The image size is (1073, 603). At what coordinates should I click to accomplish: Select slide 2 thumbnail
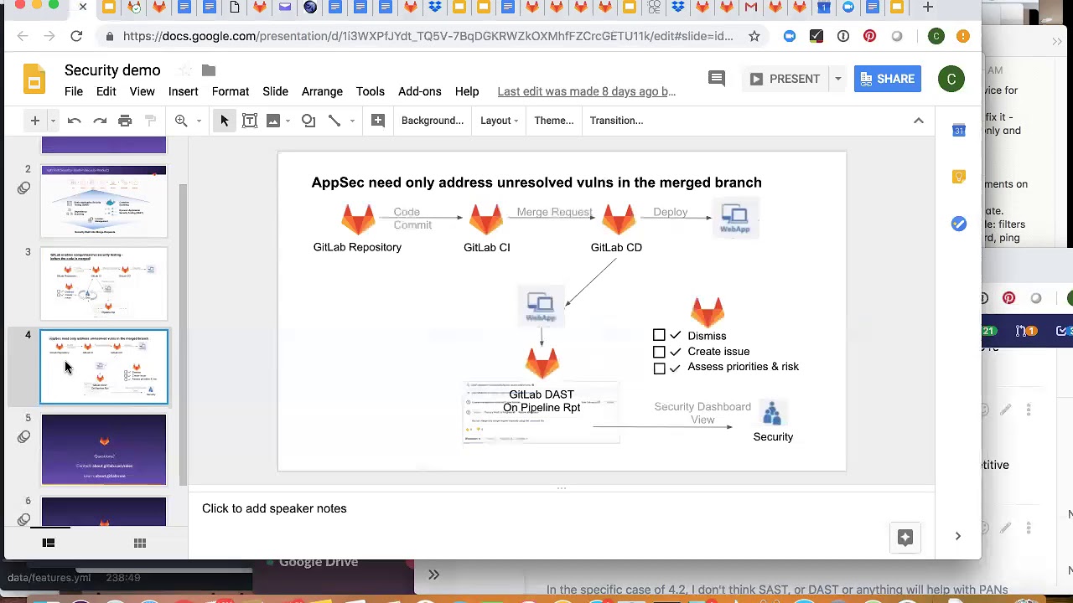[104, 202]
